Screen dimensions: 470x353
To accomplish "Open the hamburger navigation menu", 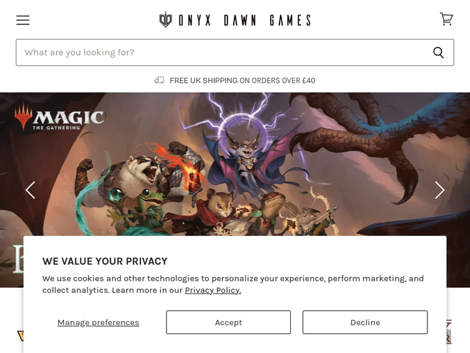I will click(x=23, y=20).
